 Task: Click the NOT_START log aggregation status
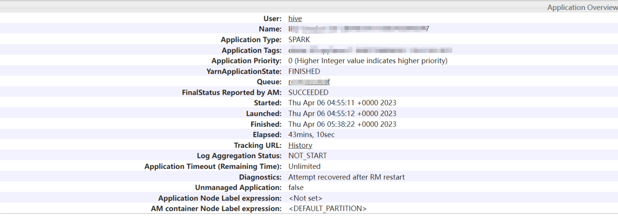click(x=307, y=156)
